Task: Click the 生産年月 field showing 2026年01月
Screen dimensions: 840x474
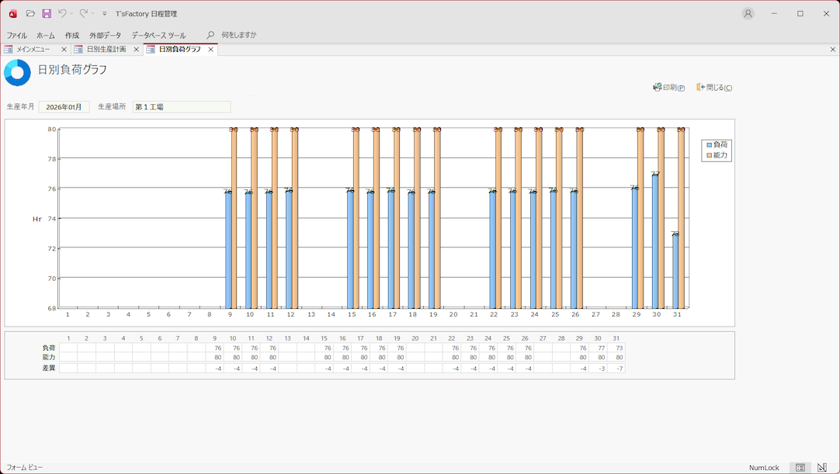Action: [x=64, y=107]
